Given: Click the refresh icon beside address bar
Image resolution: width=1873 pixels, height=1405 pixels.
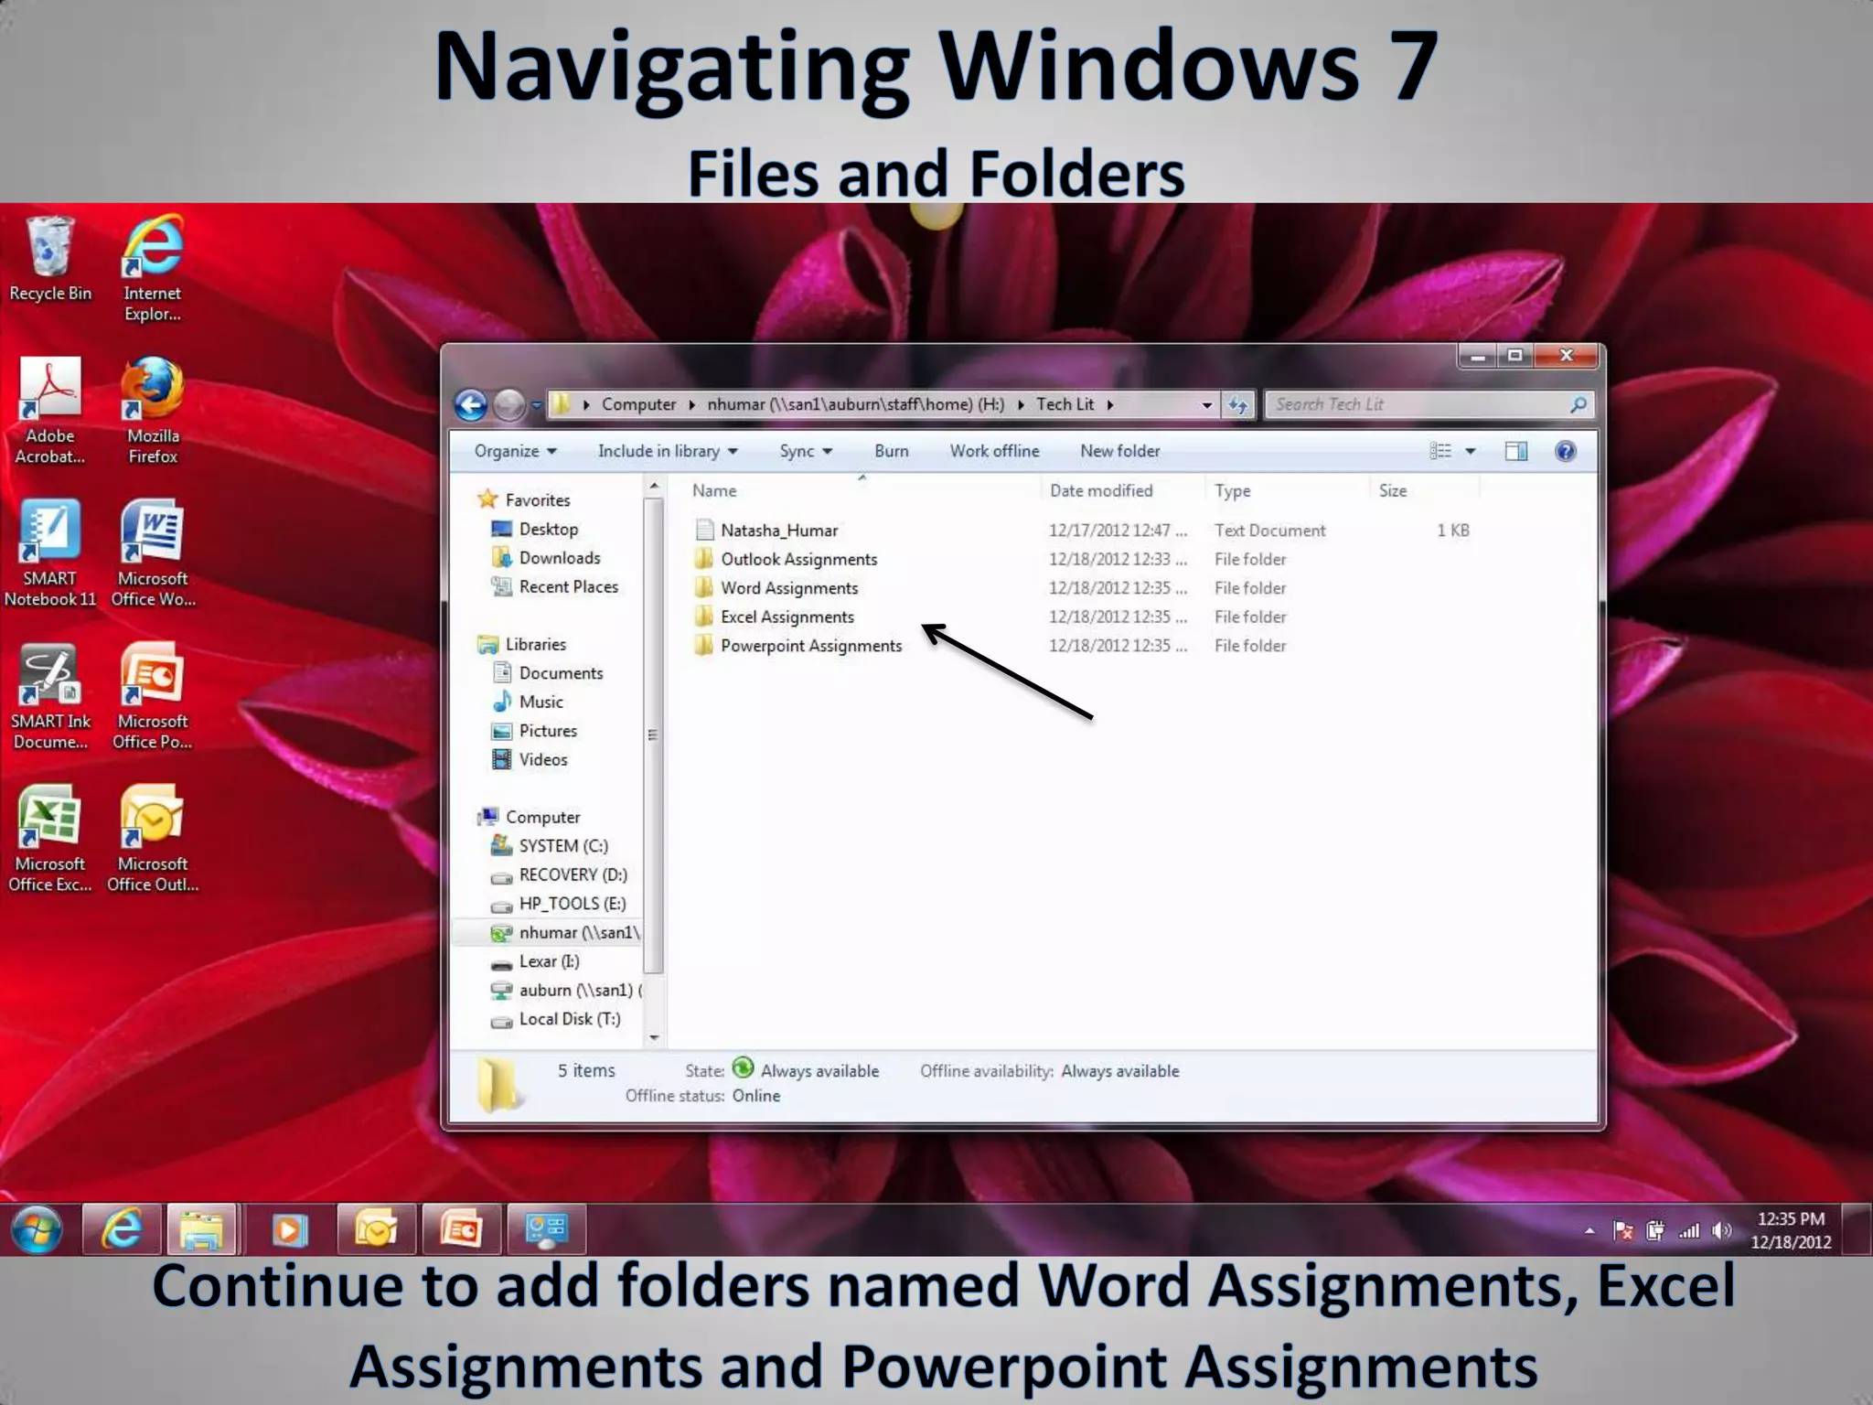Looking at the screenshot, I should tap(1237, 404).
